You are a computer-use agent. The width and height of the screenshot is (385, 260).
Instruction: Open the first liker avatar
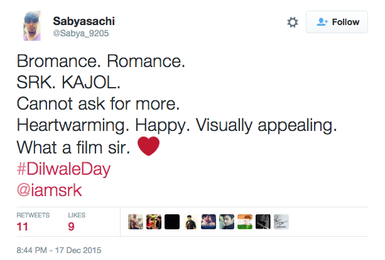pos(135,222)
